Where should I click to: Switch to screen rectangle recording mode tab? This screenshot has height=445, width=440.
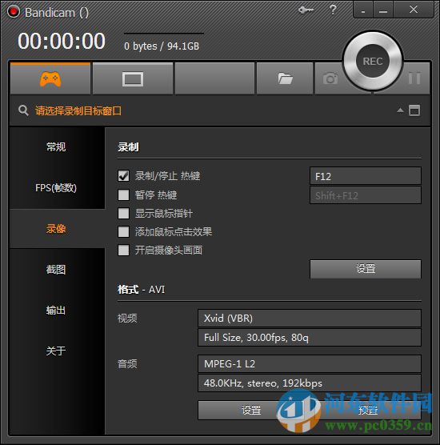coord(133,78)
